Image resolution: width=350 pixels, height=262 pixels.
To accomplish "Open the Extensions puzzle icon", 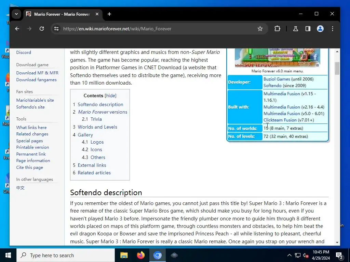I will point(277,29).
